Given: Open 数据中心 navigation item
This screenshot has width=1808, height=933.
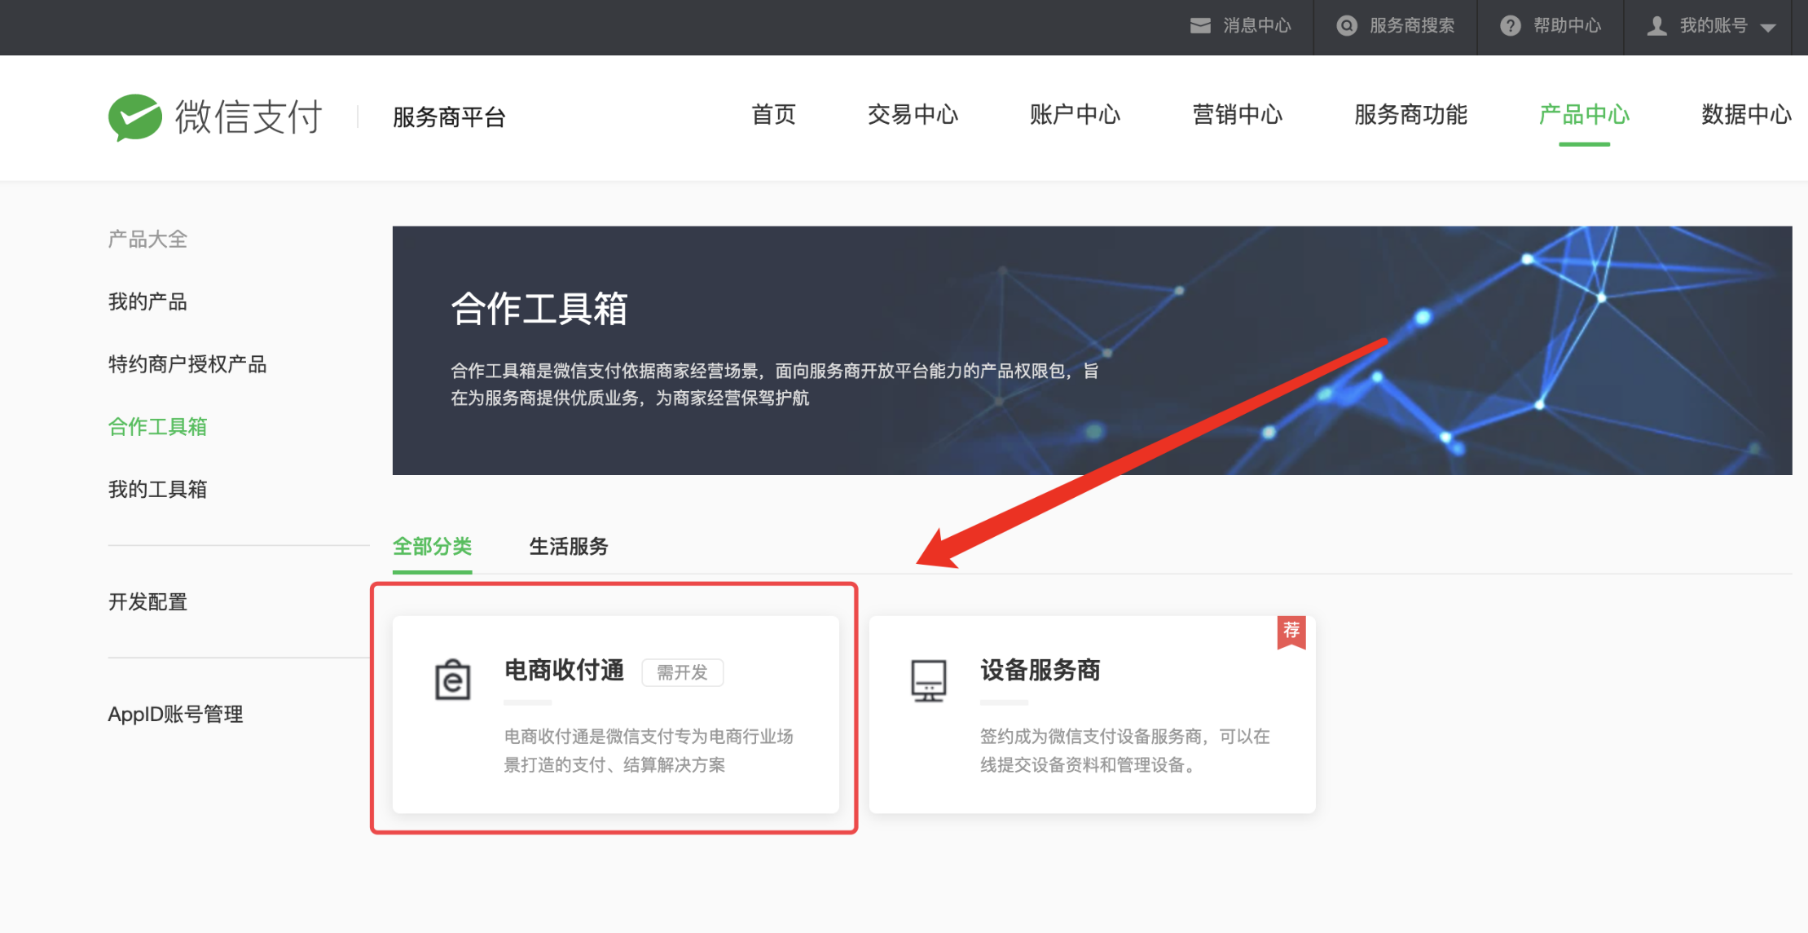Looking at the screenshot, I should pos(1745,115).
